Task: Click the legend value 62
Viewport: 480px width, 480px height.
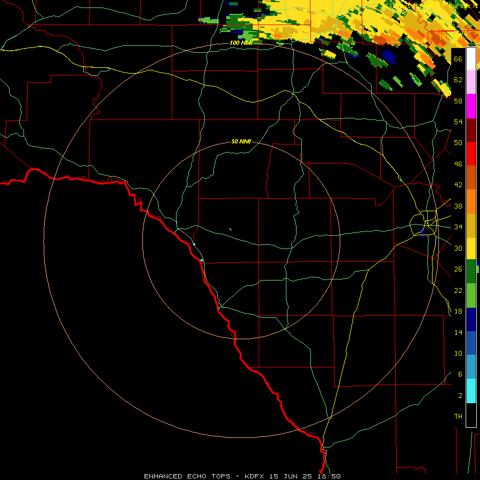Action: [458, 80]
